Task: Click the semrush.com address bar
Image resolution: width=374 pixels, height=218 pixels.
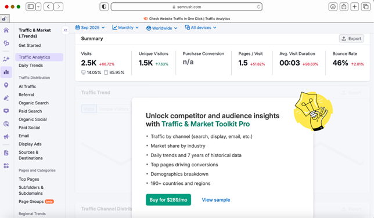Action: (x=186, y=7)
